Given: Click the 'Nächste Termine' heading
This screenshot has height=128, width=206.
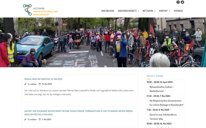Looking at the screenshot, I should tap(155, 76).
